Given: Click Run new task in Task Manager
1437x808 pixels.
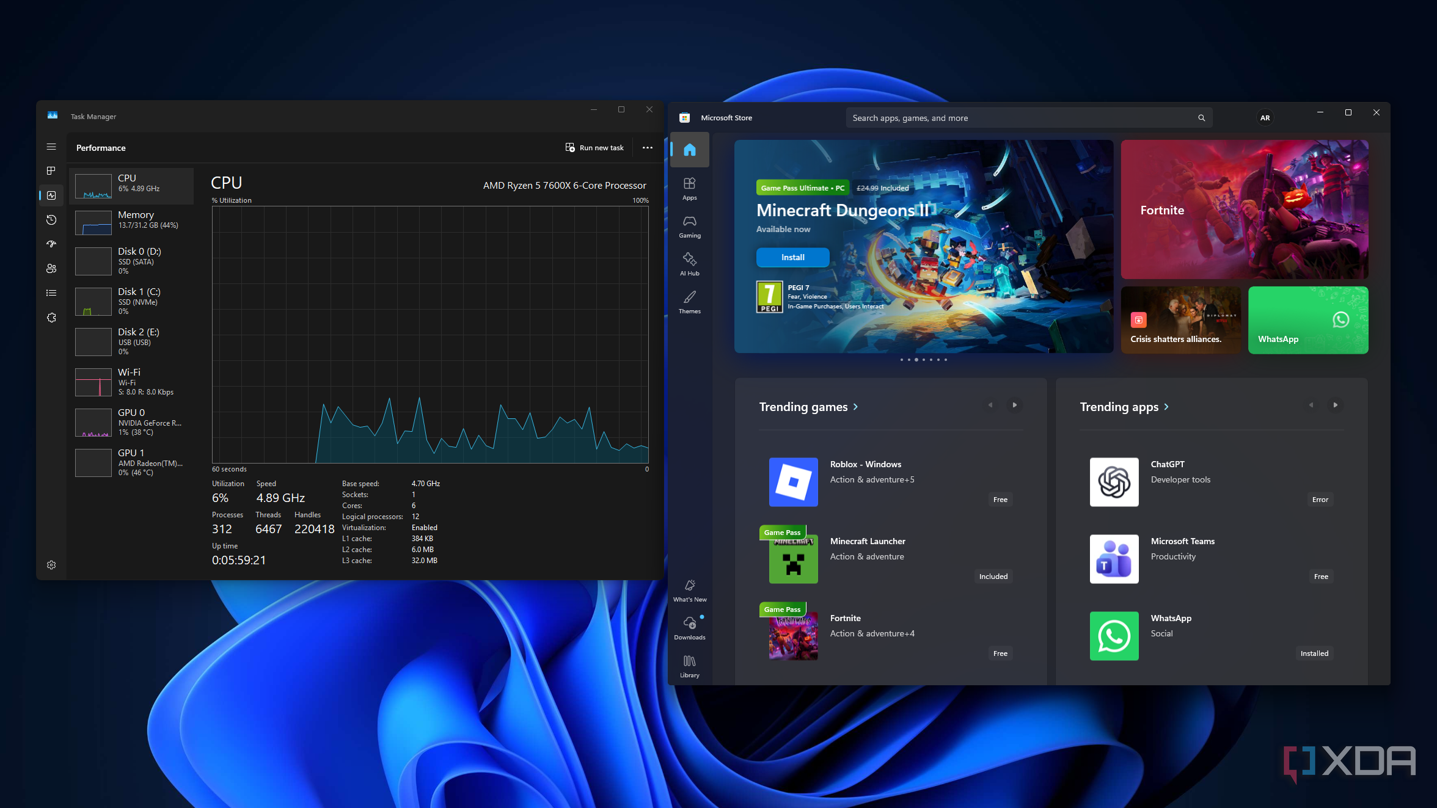Looking at the screenshot, I should click(x=594, y=148).
